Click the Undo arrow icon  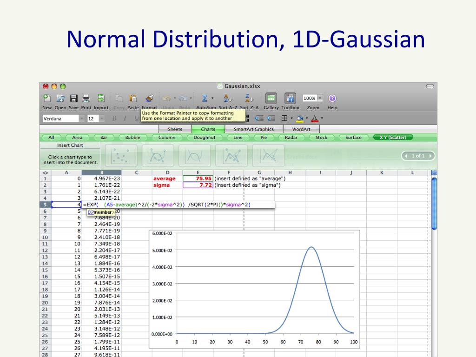tap(167, 99)
